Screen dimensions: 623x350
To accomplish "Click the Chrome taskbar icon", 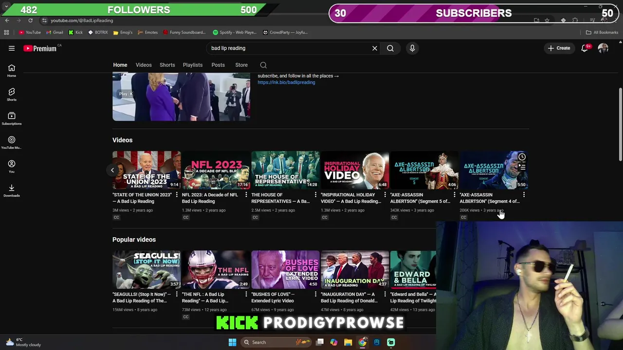I will [362, 342].
